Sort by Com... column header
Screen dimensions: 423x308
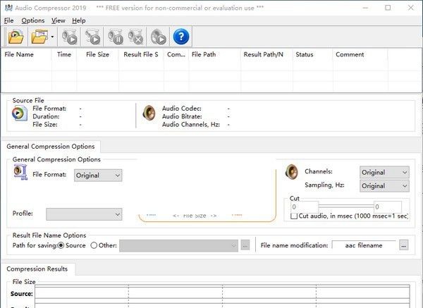point(176,54)
